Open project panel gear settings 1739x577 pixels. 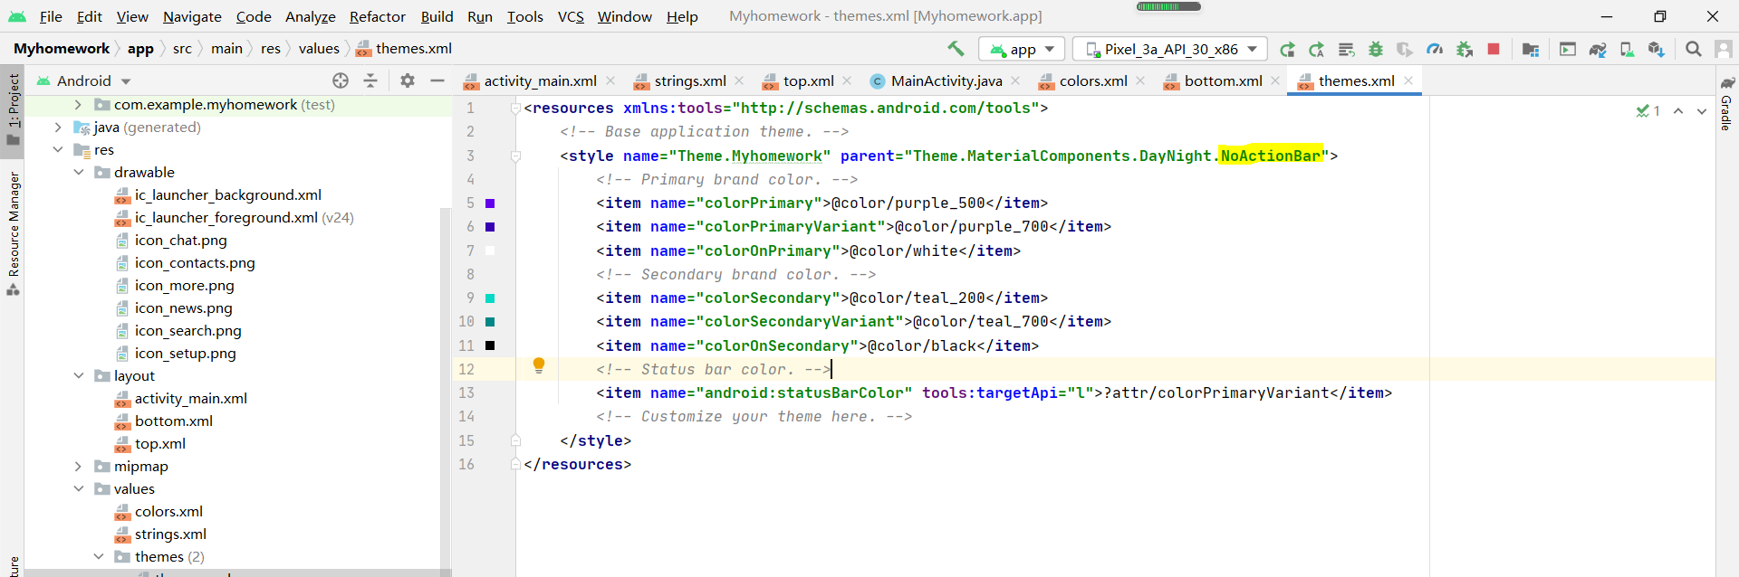pyautogui.click(x=408, y=80)
